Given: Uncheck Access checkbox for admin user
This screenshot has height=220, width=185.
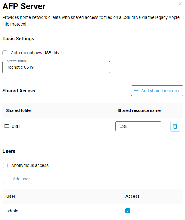Looking at the screenshot, I should click(x=128, y=211).
